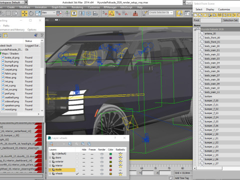Click the Array tool icon

click(88, 13)
